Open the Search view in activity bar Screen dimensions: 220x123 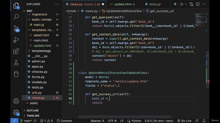pyautogui.click(x=16, y=17)
